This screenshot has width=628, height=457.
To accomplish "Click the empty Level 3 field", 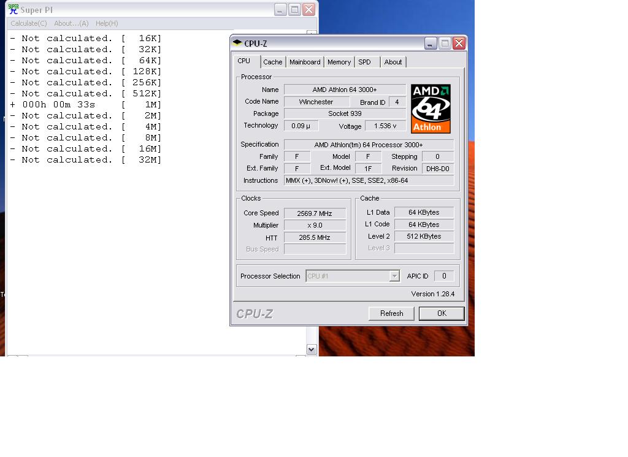I will 424,248.
